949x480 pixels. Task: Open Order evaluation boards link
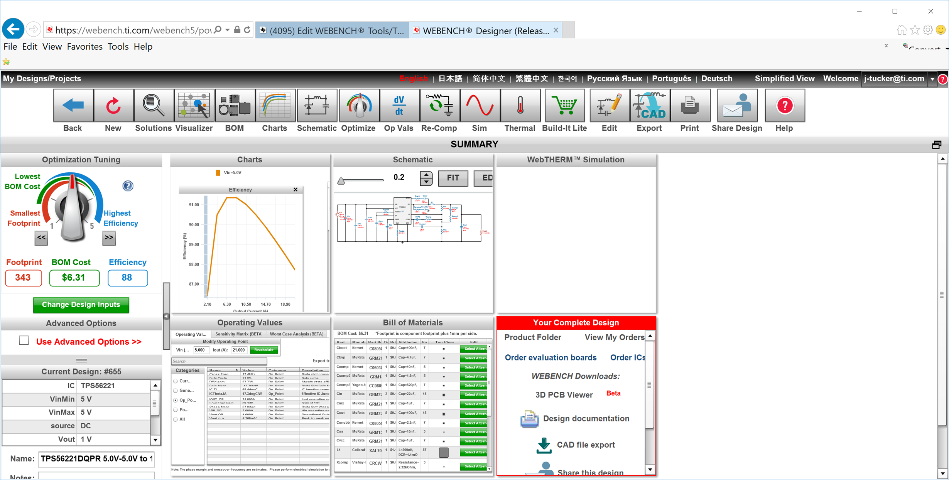pyautogui.click(x=550, y=357)
